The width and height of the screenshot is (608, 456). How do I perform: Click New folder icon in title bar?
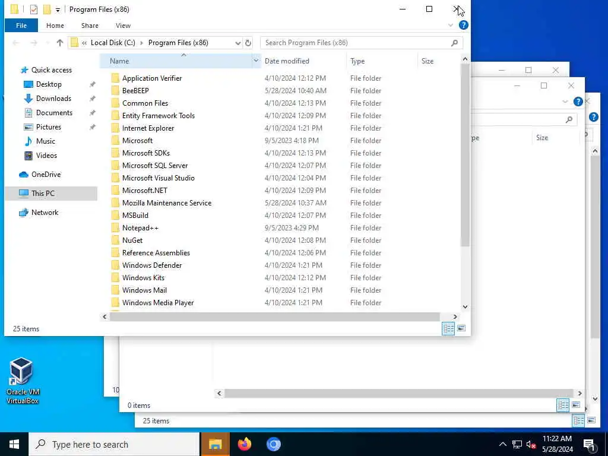pyautogui.click(x=47, y=9)
